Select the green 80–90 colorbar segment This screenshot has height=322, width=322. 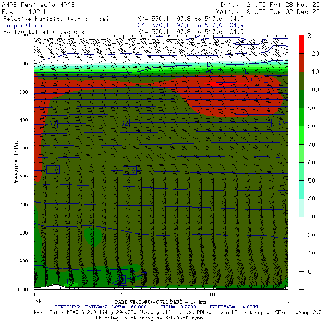[x=302, y=117]
